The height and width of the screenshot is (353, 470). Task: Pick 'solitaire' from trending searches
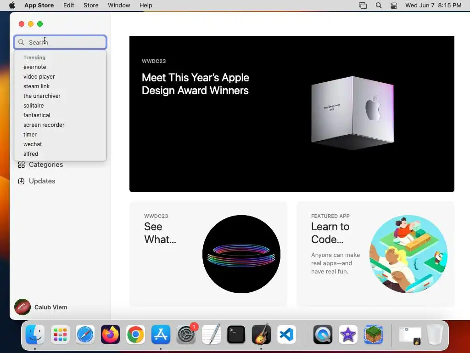click(x=34, y=105)
